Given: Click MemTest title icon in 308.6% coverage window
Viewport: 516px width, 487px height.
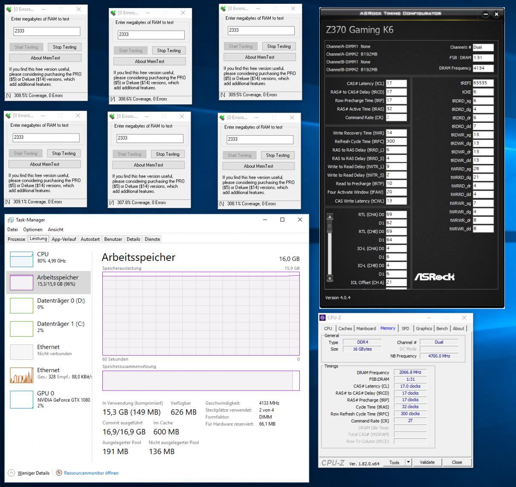Looking at the screenshot, I should (113, 13).
